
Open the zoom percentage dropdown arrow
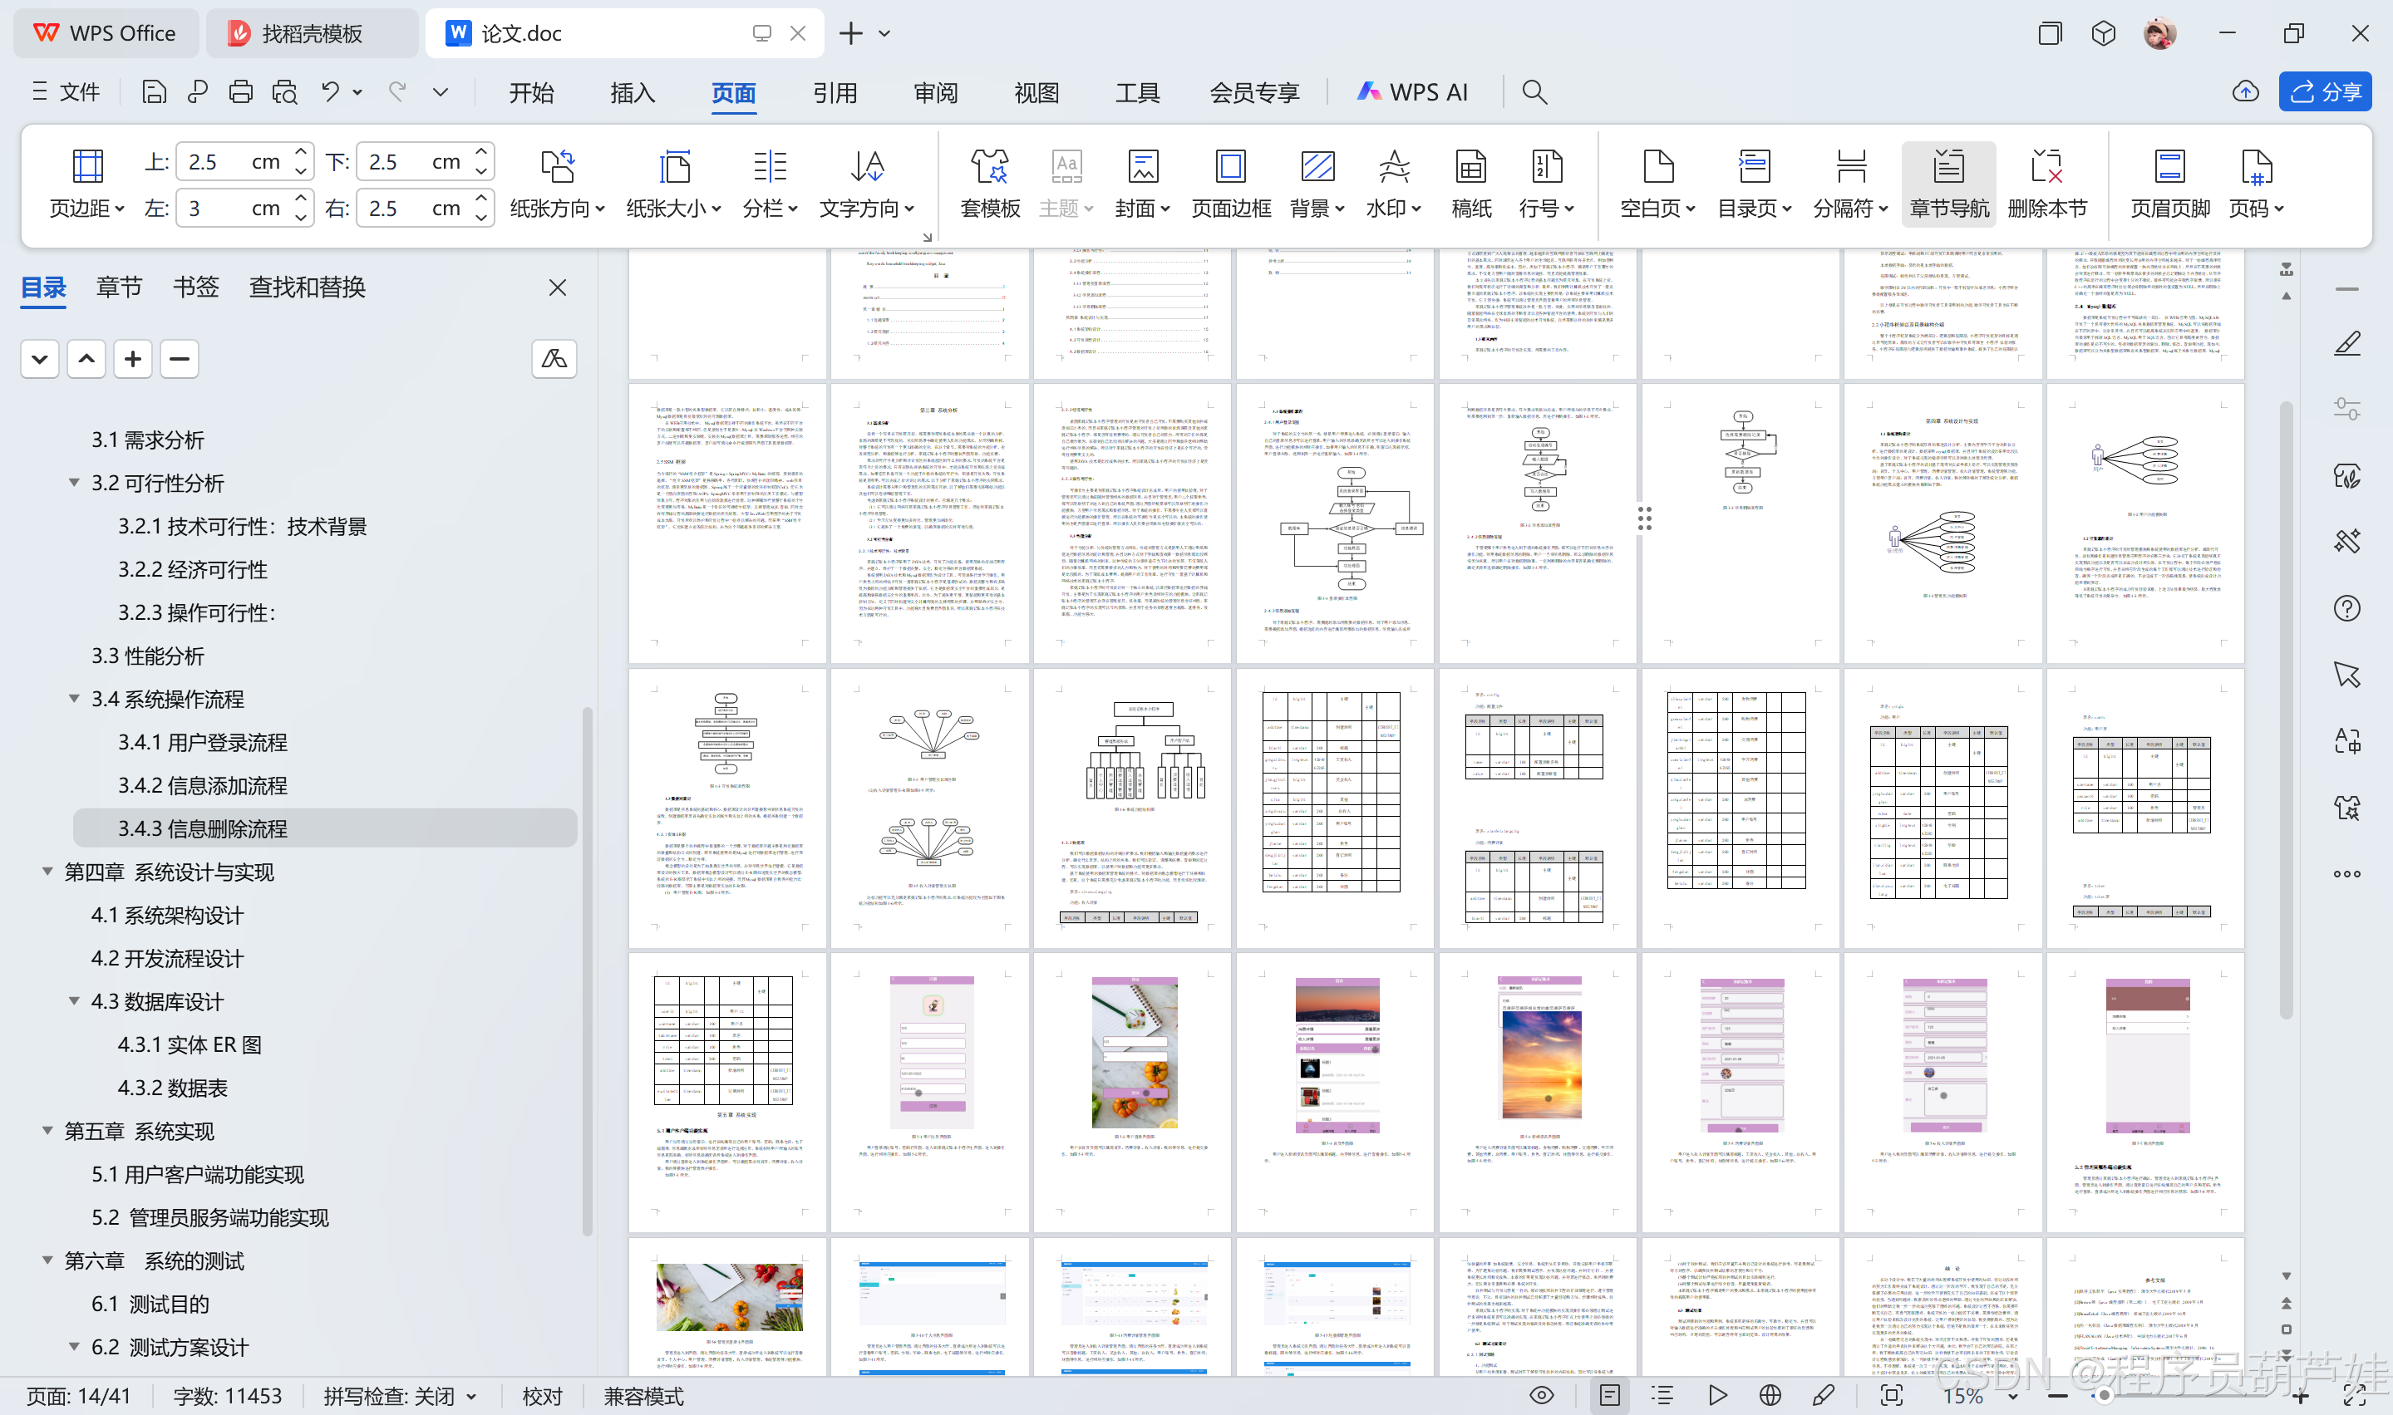click(x=2012, y=1396)
